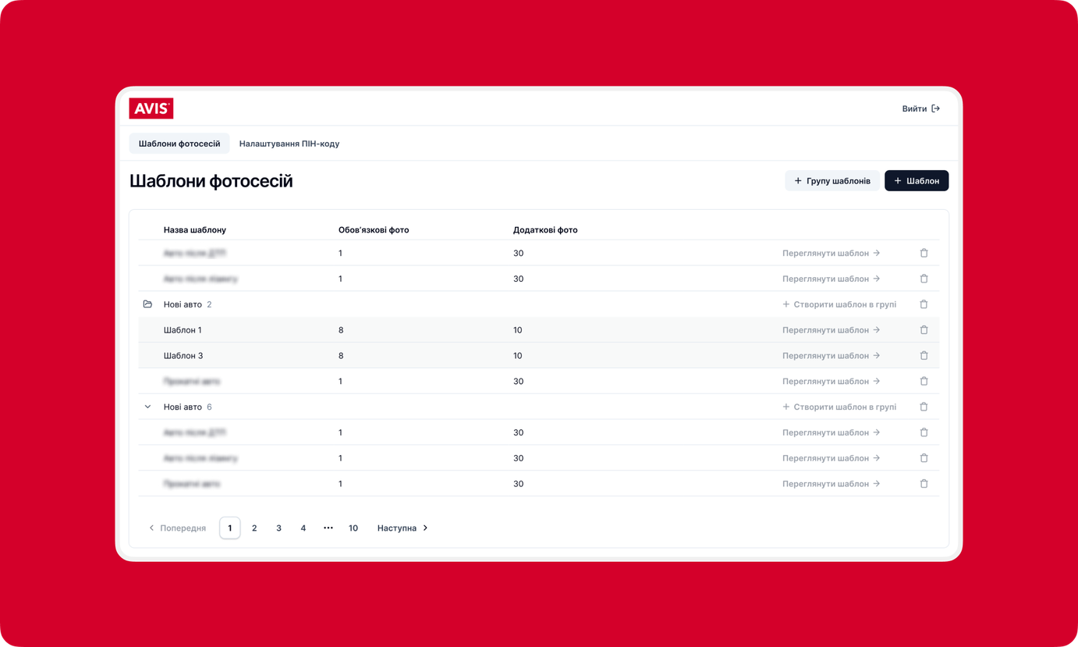Delete the Шаблон 1 row with trash icon

[924, 330]
